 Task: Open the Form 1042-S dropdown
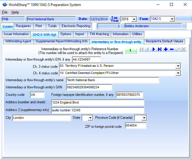click(172, 19)
